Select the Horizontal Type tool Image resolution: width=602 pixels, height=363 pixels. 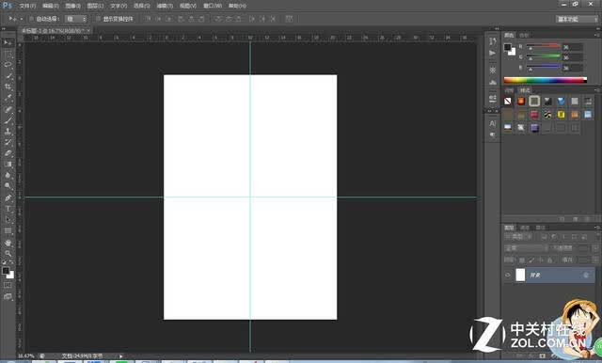tap(8, 209)
